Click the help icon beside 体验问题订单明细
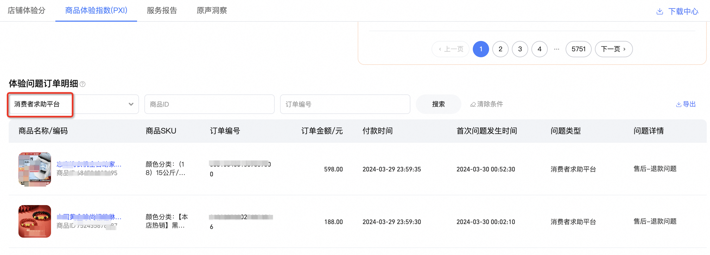710x255 pixels. (x=83, y=84)
